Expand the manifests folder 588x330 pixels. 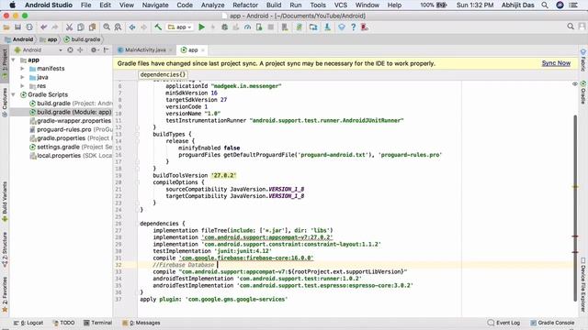(x=22, y=69)
